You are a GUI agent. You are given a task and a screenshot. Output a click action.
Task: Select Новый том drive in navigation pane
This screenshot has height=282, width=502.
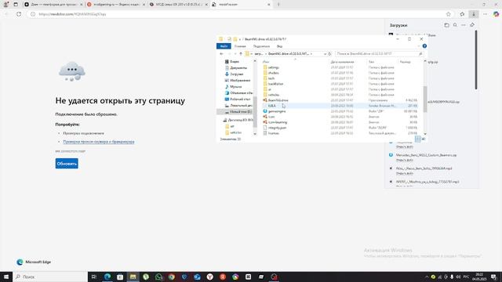pyautogui.click(x=238, y=111)
